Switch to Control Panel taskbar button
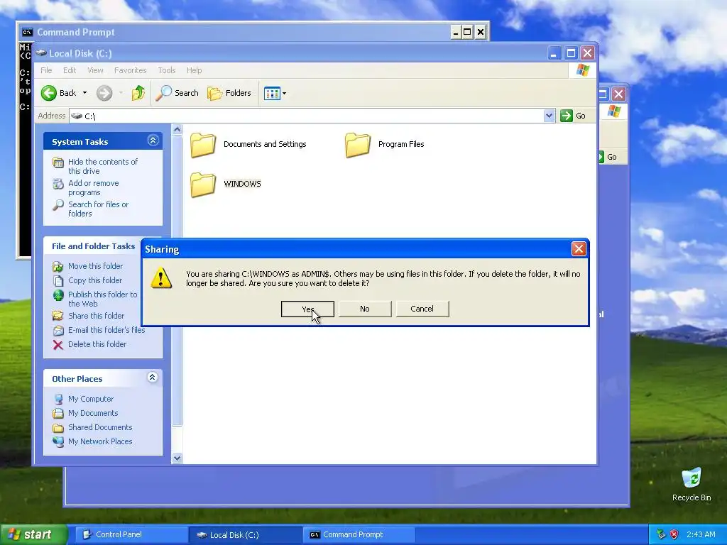The width and height of the screenshot is (727, 545). (x=131, y=535)
